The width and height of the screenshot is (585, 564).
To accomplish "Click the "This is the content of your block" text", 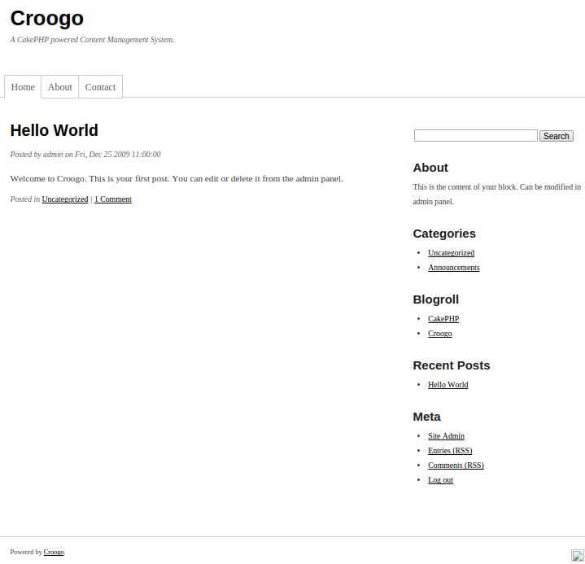I will pyautogui.click(x=497, y=194).
